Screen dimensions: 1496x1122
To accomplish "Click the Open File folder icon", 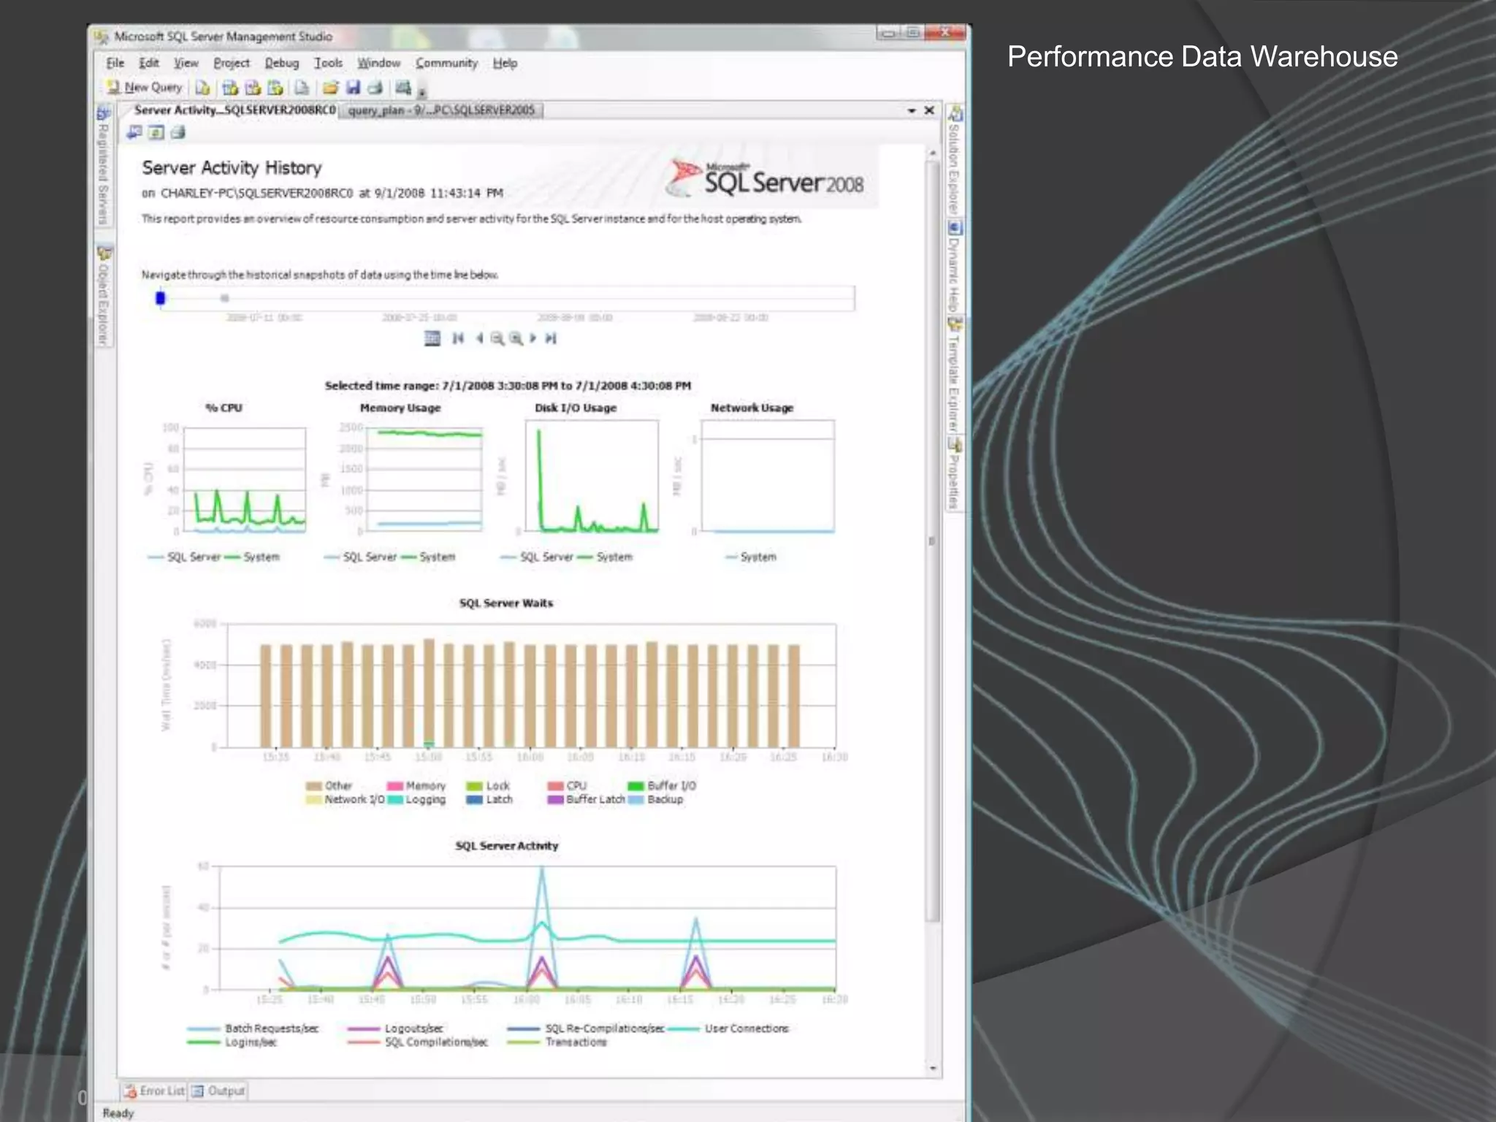I will [x=330, y=88].
